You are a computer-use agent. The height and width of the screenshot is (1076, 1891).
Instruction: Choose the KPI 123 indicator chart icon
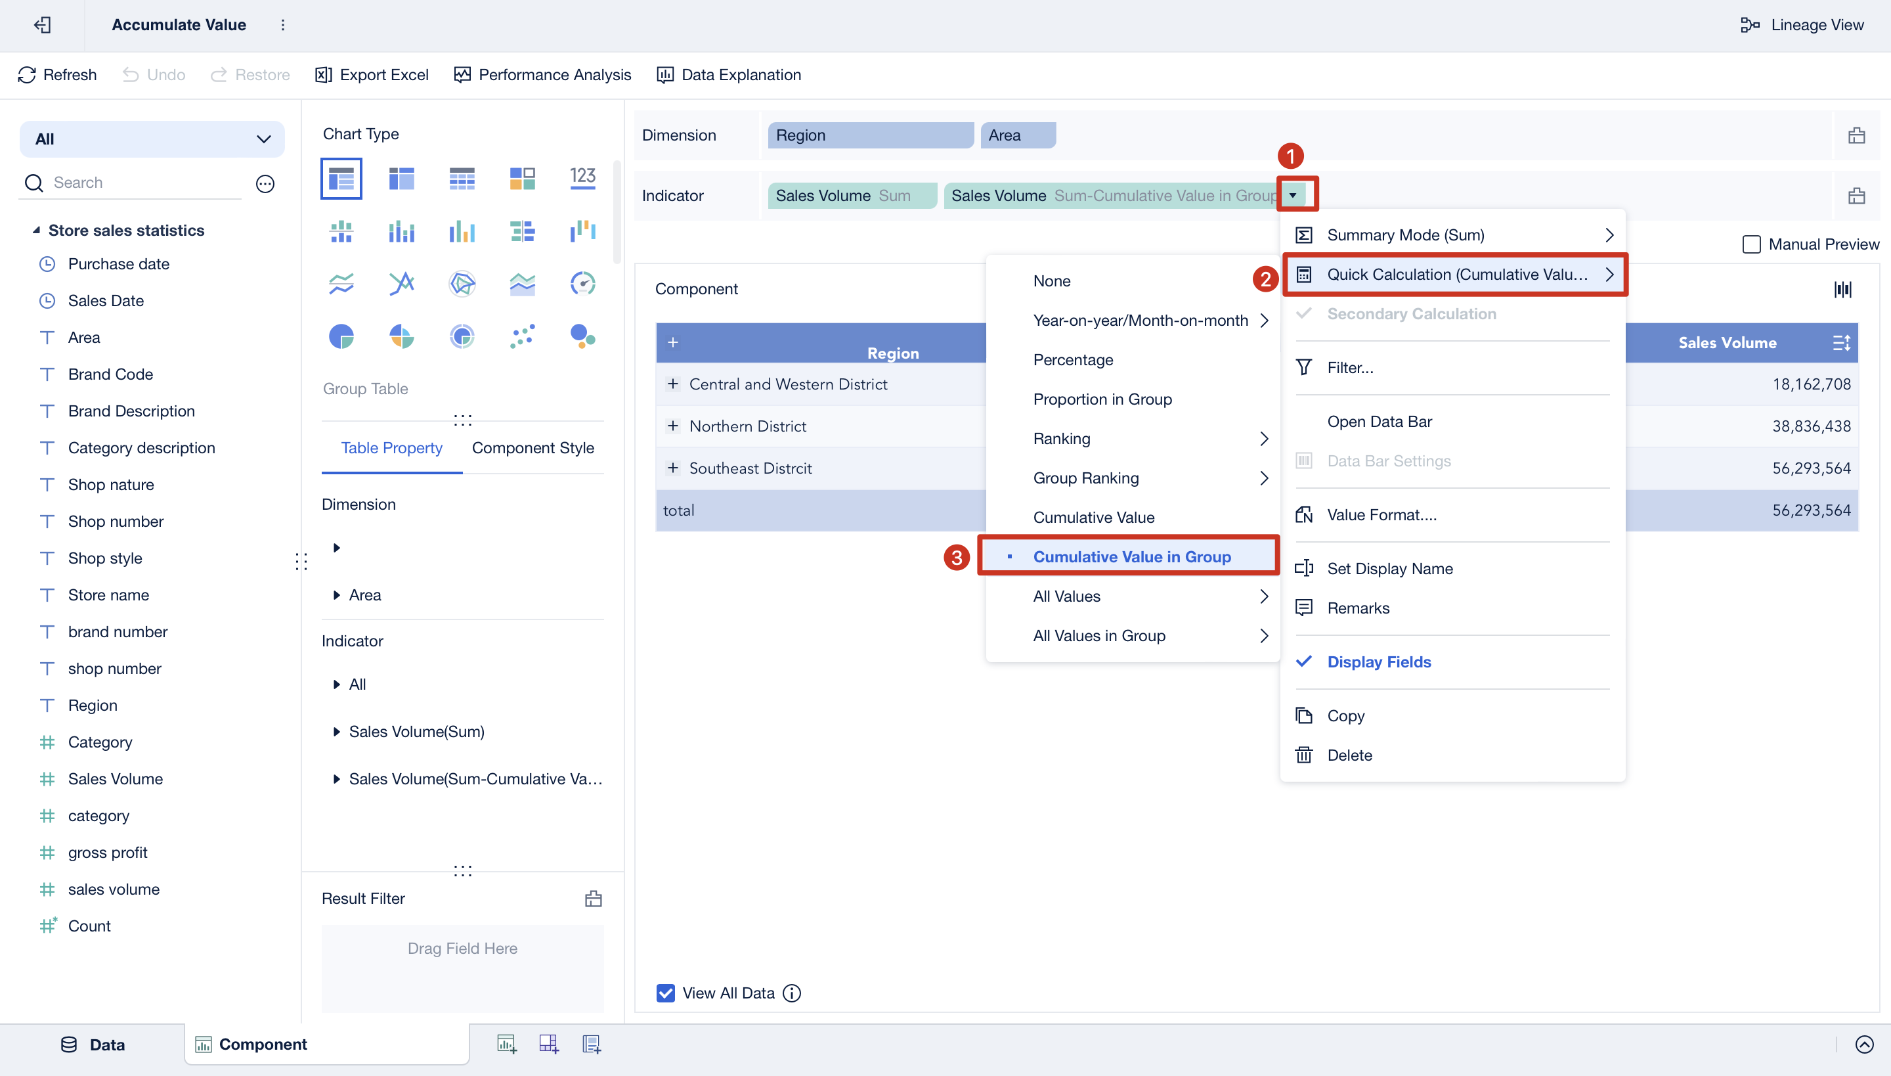point(582,178)
